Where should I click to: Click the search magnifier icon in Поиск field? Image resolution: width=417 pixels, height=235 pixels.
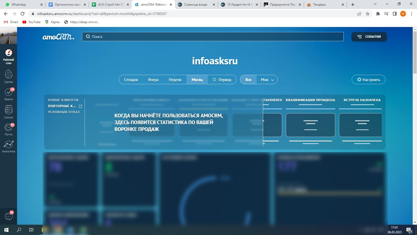coord(88,36)
